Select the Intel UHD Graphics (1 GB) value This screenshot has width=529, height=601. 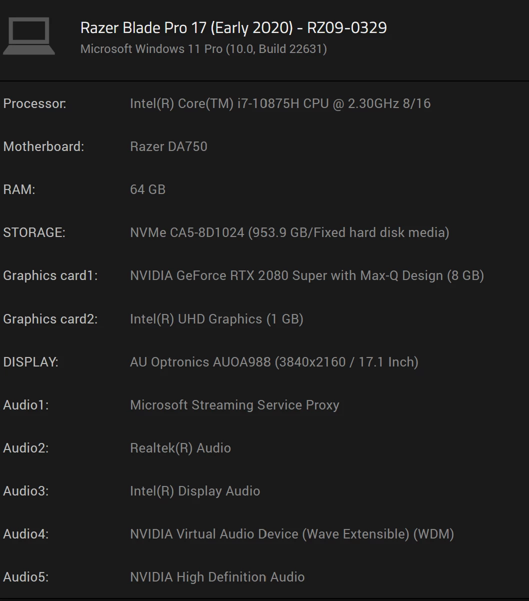pyautogui.click(x=216, y=319)
